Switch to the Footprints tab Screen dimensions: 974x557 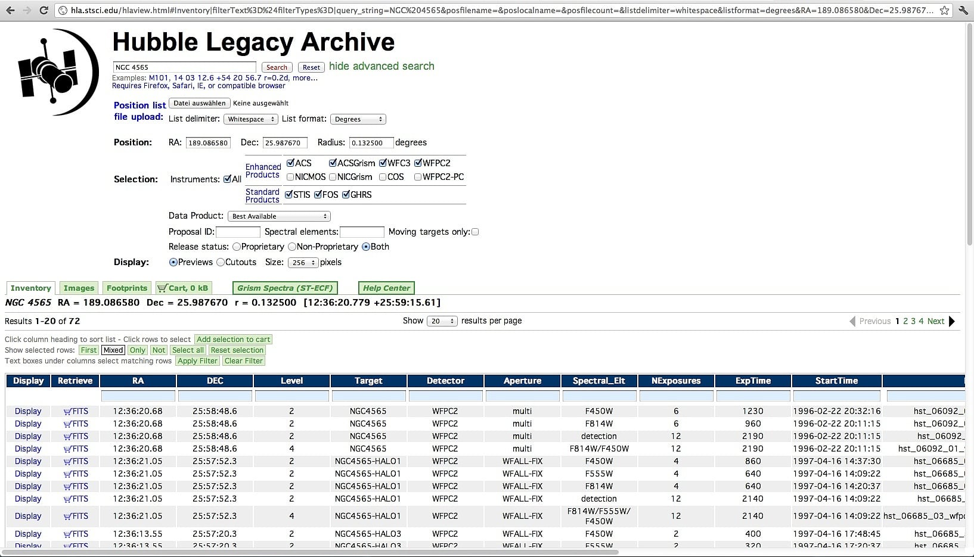pos(126,288)
